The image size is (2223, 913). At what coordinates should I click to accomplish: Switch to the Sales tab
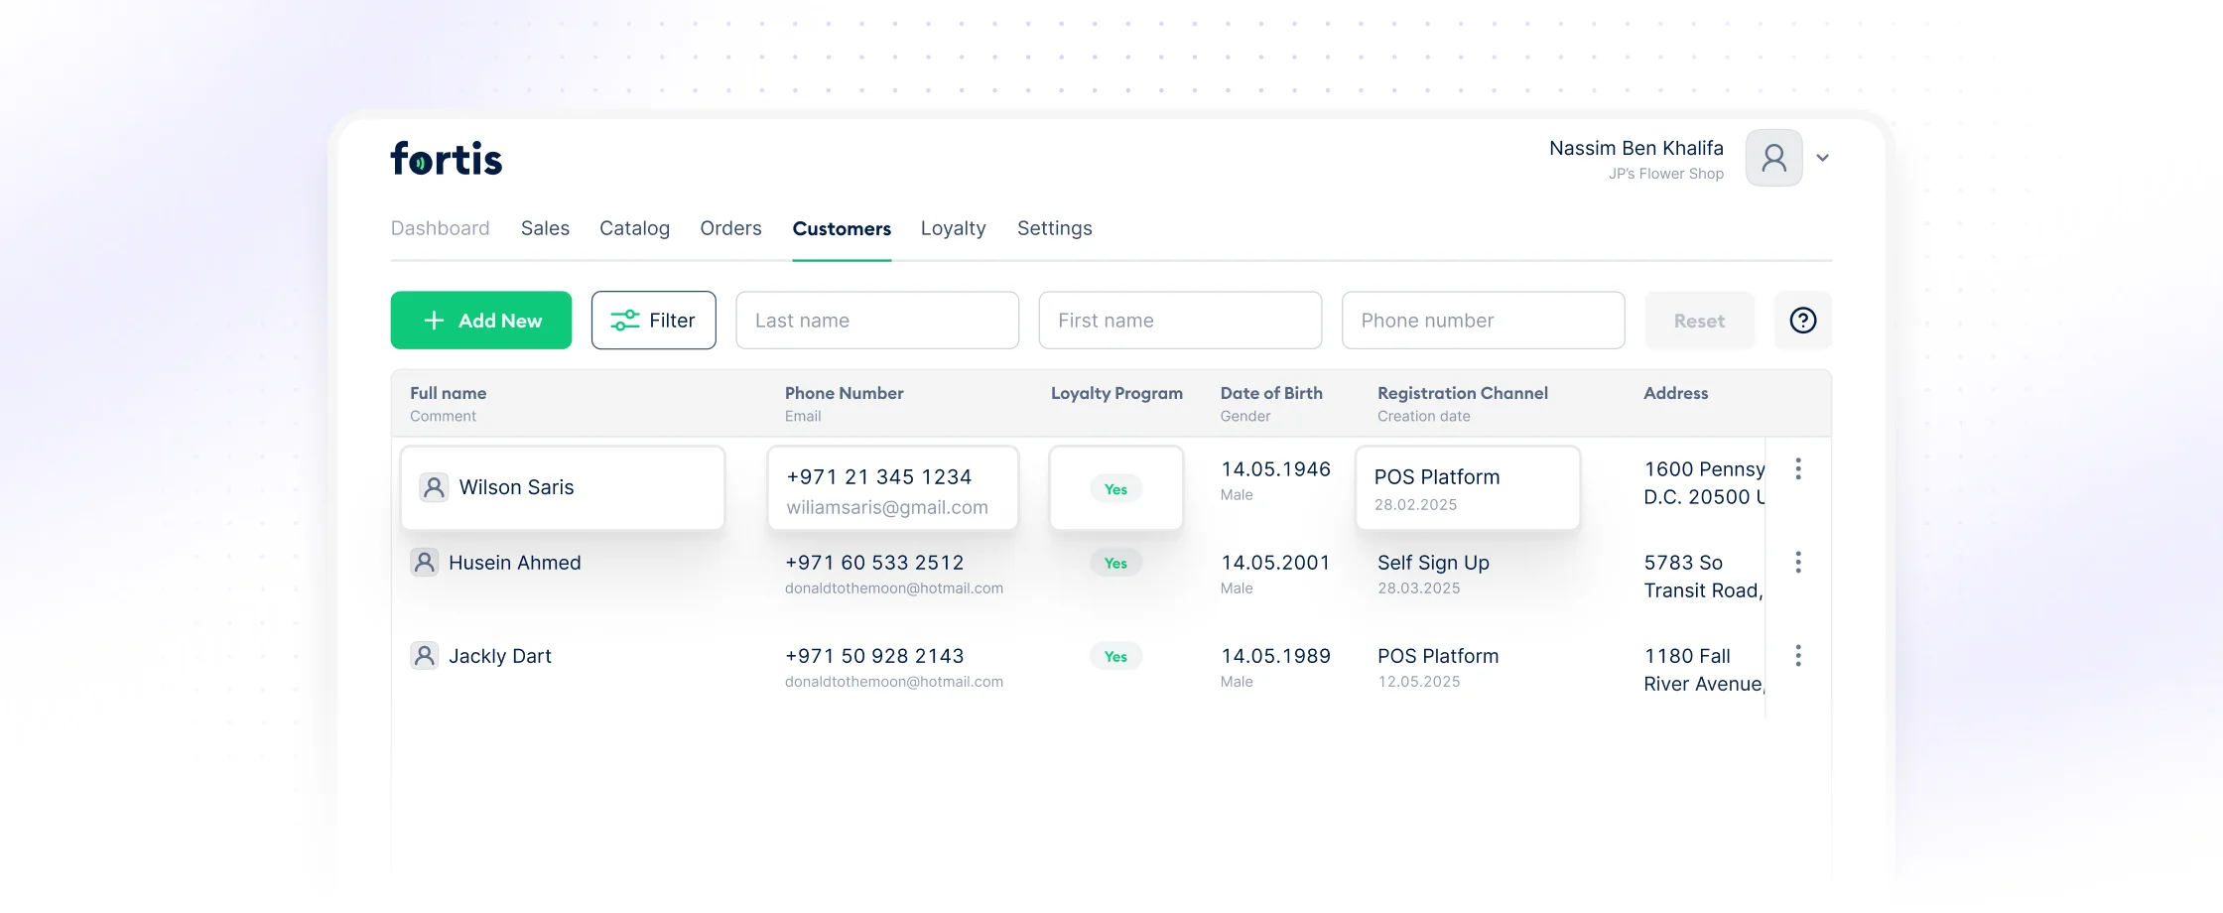click(x=545, y=228)
